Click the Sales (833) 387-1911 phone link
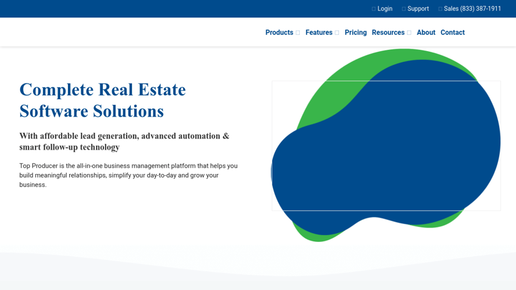 [472, 9]
